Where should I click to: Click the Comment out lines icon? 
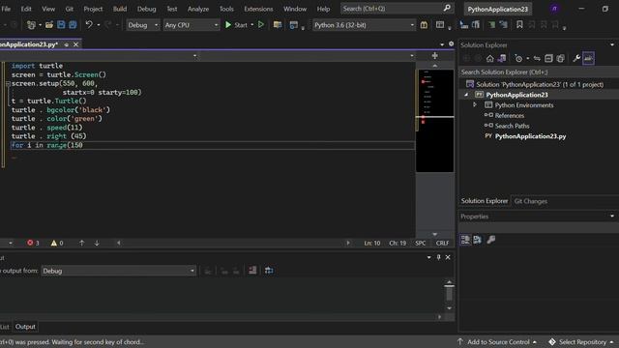pos(491,25)
